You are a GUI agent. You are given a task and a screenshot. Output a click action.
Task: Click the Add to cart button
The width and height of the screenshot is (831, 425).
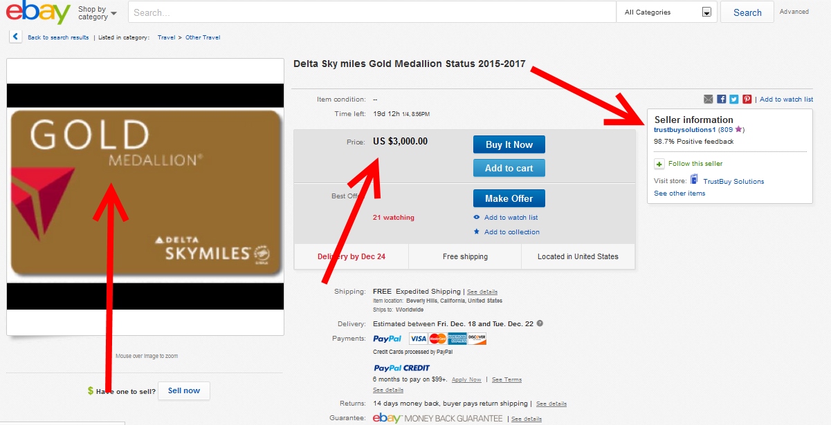(x=509, y=168)
